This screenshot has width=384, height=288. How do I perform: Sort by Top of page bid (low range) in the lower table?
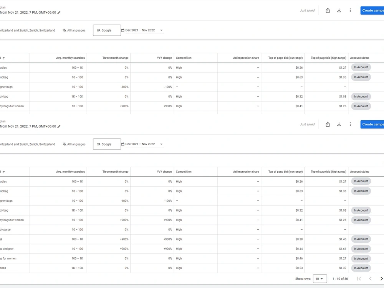(285, 172)
